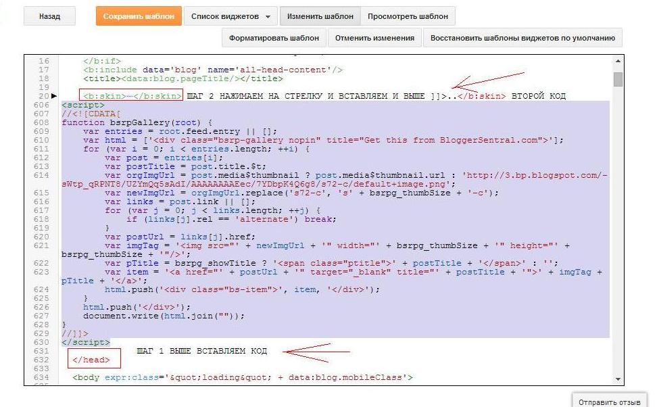Click 'var post = entries[i];' line
Viewport: 657px width, 407px height.
click(x=164, y=158)
